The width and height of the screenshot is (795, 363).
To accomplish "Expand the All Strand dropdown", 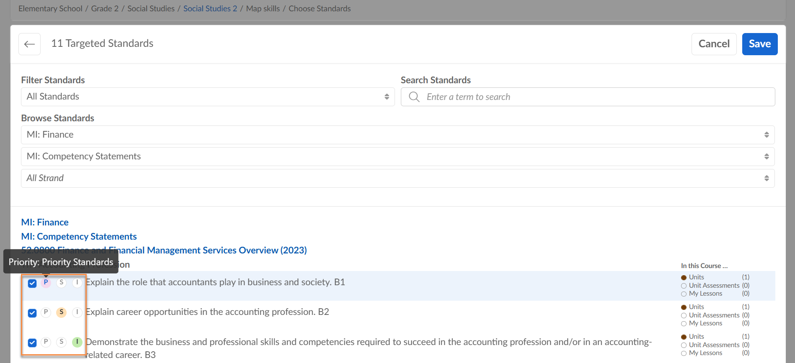I will (x=397, y=178).
